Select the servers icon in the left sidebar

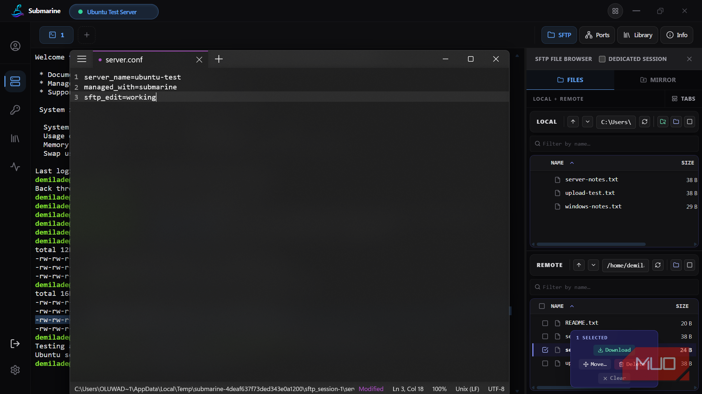click(15, 81)
